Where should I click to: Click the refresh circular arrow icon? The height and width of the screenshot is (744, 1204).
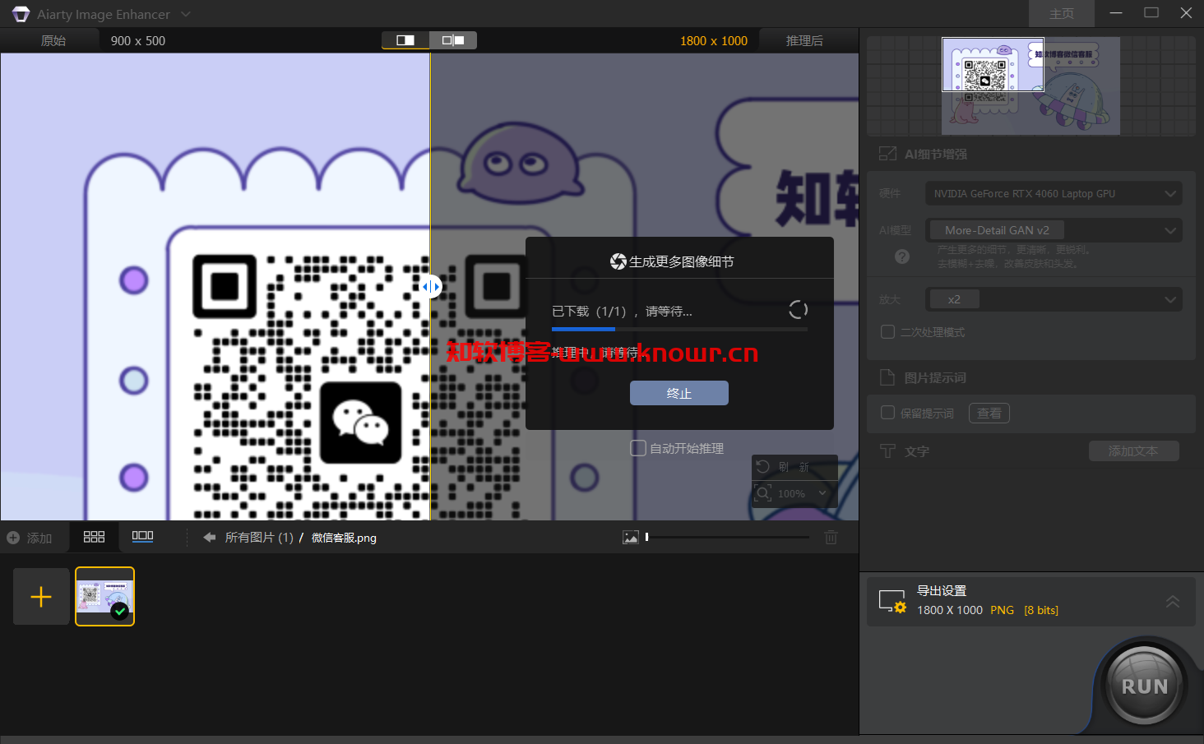click(763, 467)
